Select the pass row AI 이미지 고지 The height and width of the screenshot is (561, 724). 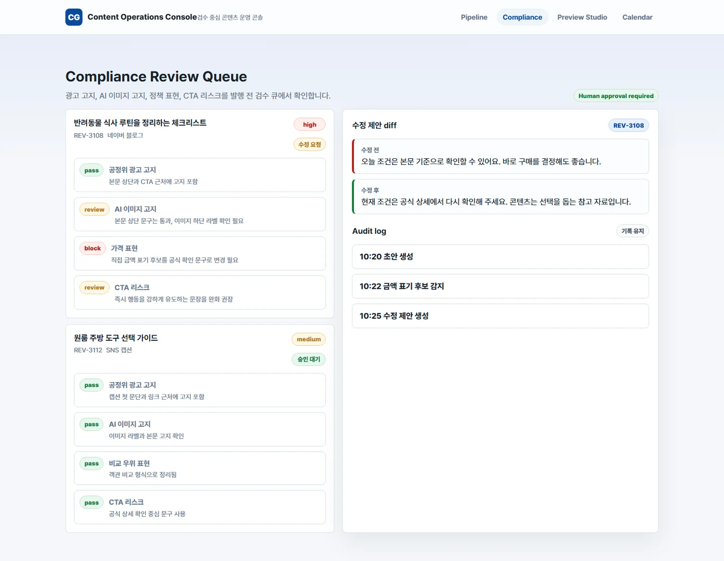click(x=200, y=429)
